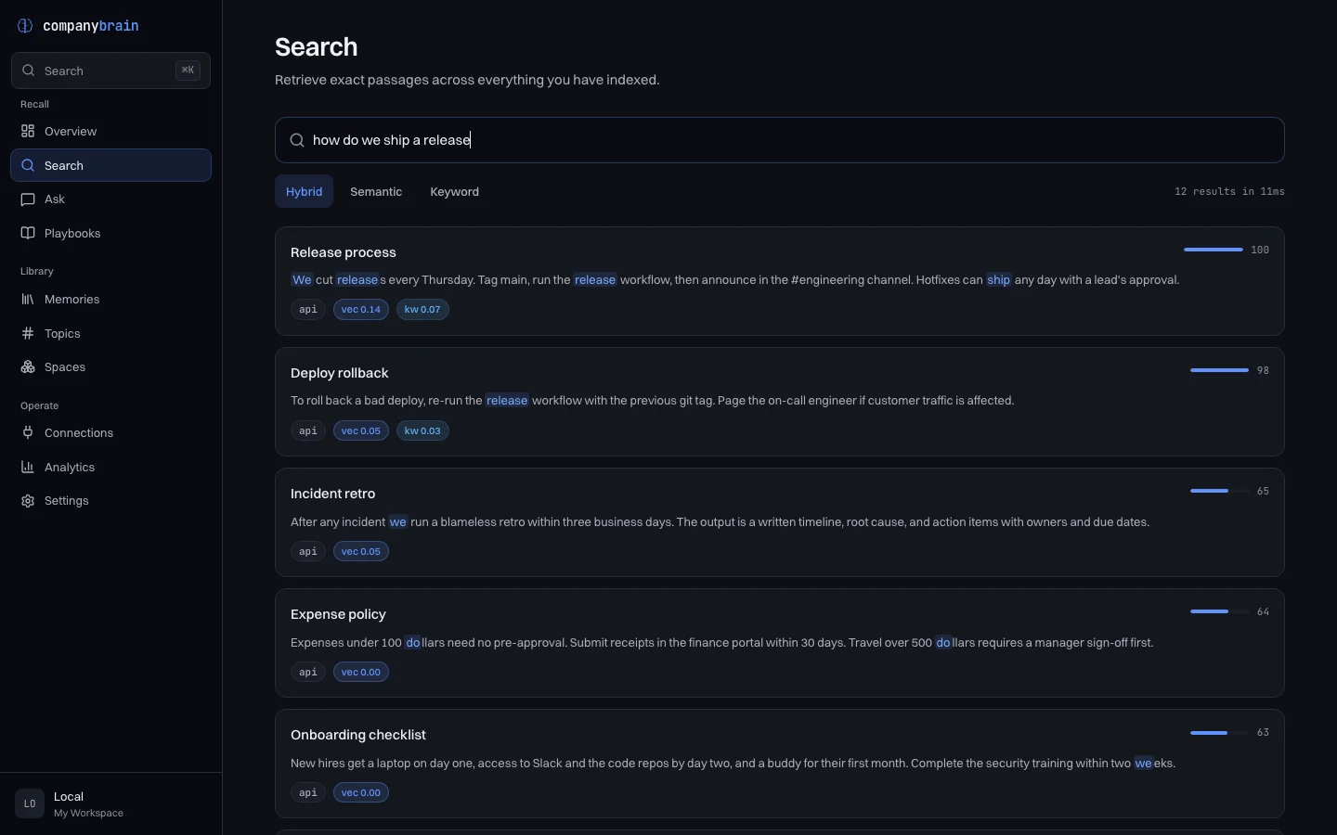The width and height of the screenshot is (1337, 835).
Task: Click the vec 0.00 tag on Expense policy
Action: pos(361,672)
